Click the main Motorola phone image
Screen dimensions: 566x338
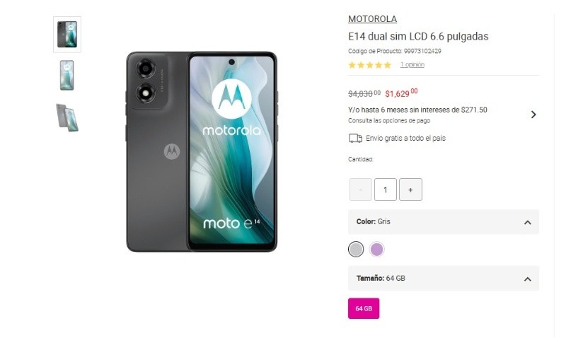[x=202, y=151]
